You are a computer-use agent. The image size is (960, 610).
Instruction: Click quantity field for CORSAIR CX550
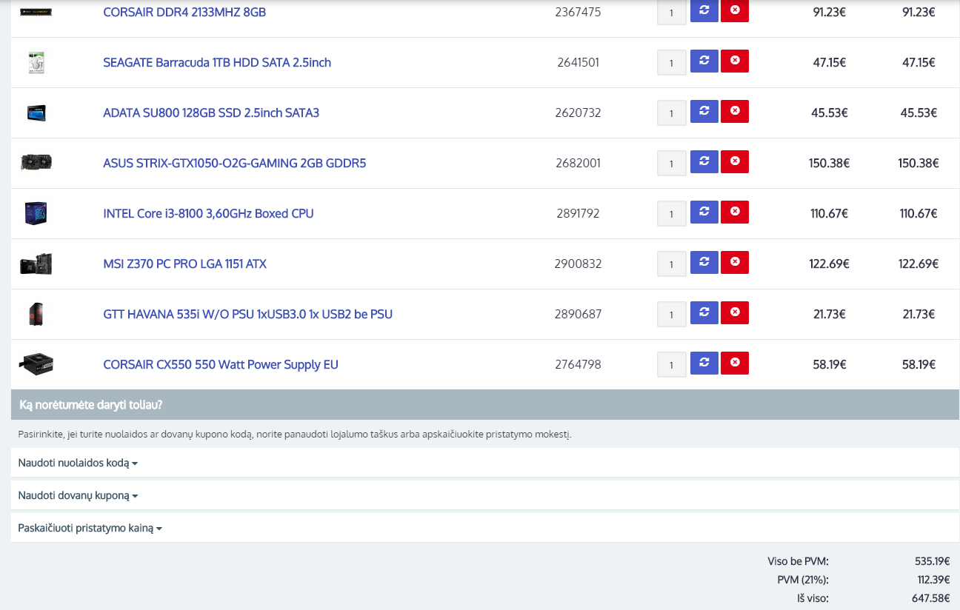[x=672, y=365]
